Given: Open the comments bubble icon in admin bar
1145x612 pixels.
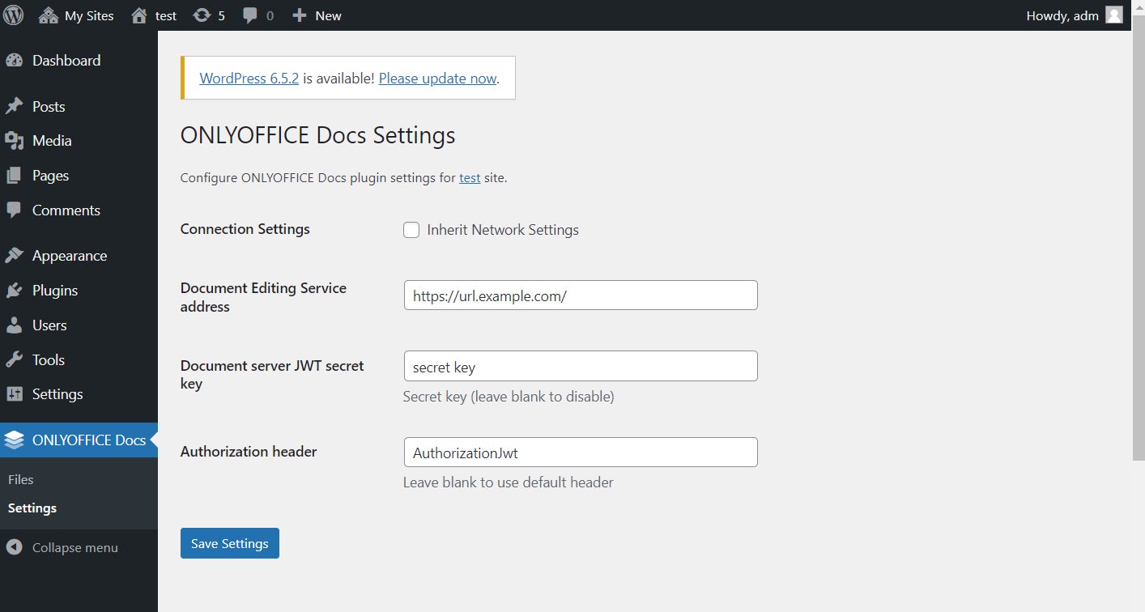Looking at the screenshot, I should click(250, 15).
